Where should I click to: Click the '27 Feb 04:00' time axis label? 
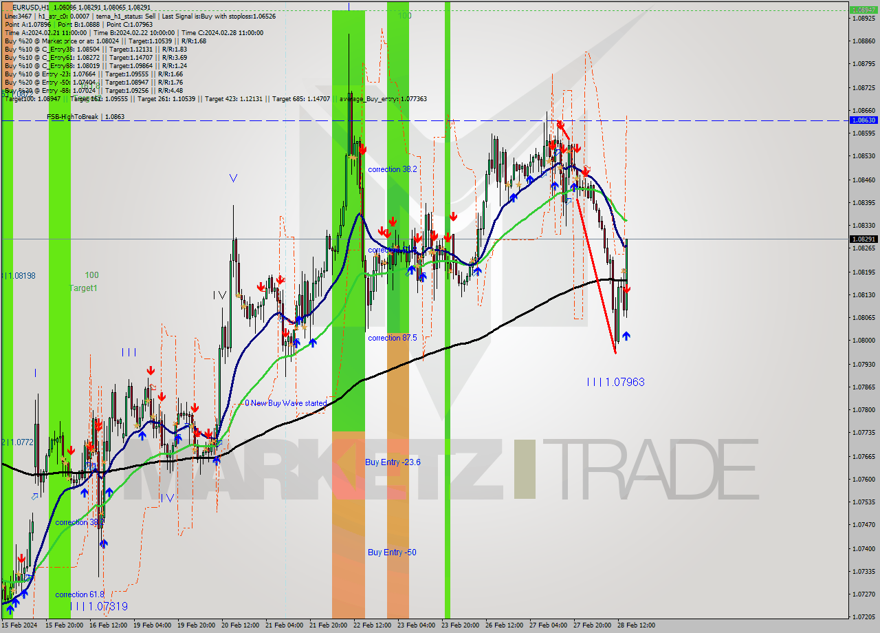coord(548,625)
